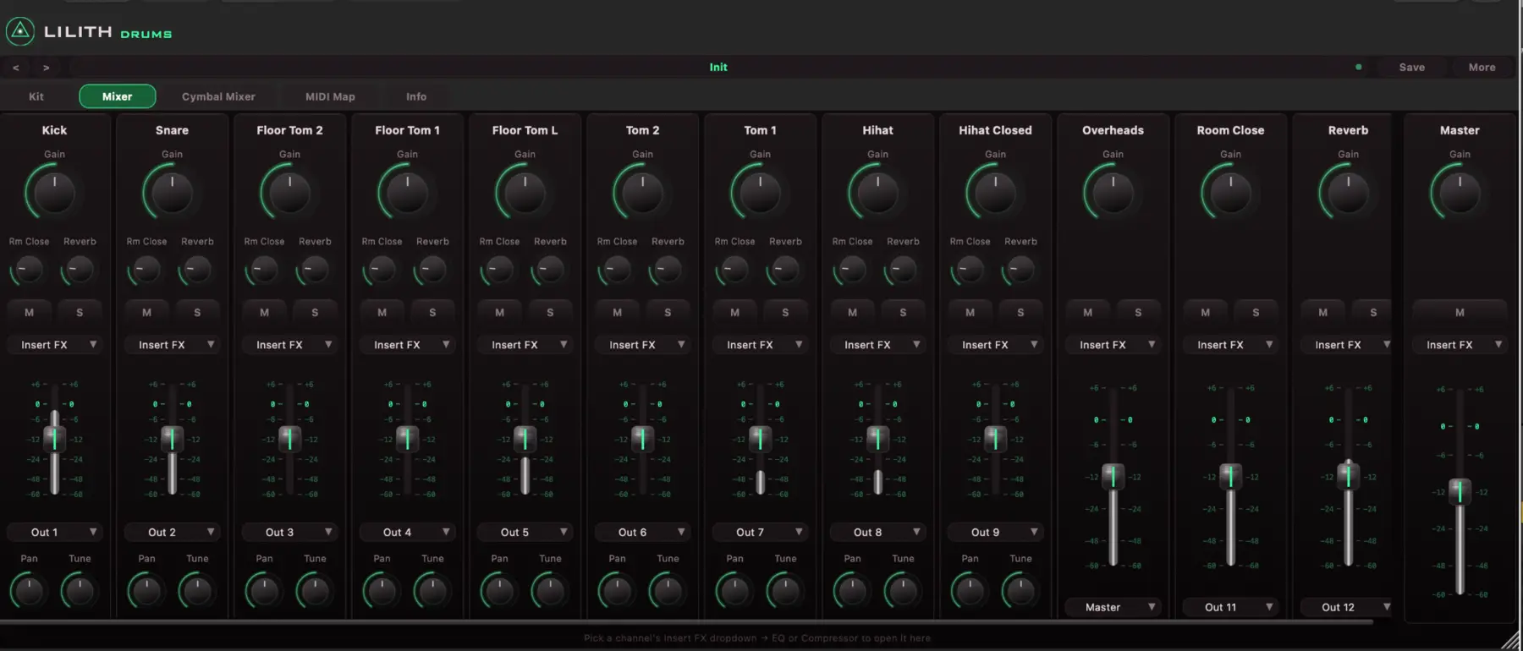The width and height of the screenshot is (1523, 651).
Task: Click the Snare Tune knob
Action: (197, 590)
